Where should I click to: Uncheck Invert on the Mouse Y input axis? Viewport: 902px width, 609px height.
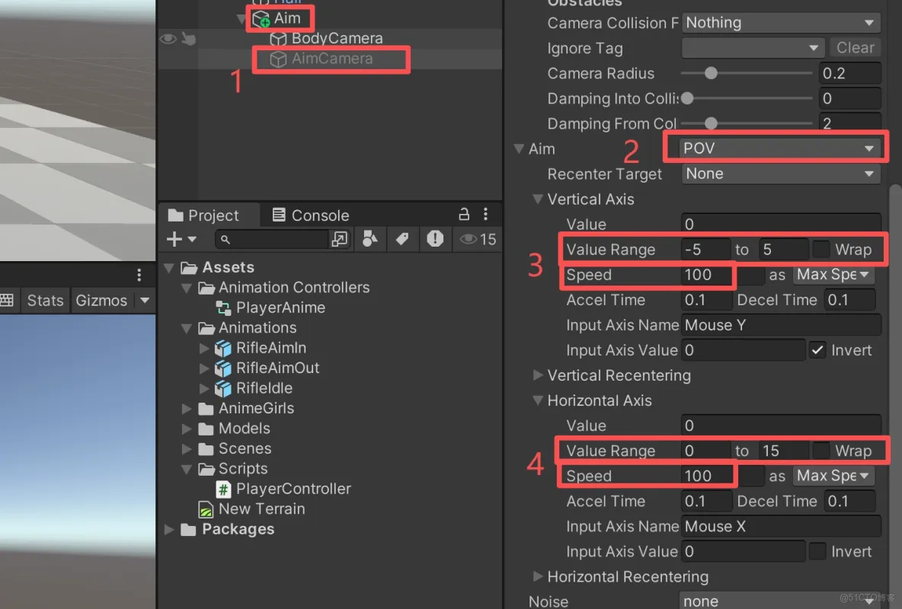coord(818,350)
